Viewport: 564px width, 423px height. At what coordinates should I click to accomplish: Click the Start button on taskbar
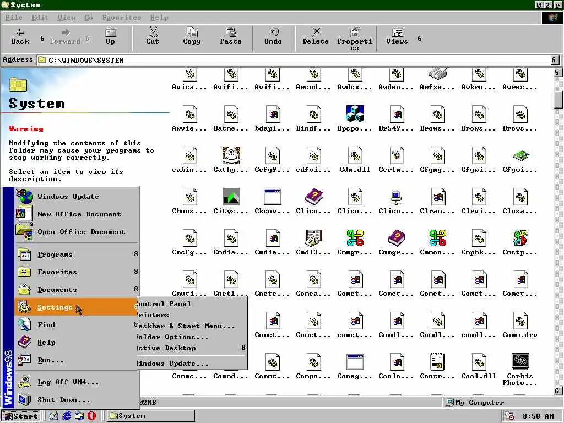tap(20, 416)
